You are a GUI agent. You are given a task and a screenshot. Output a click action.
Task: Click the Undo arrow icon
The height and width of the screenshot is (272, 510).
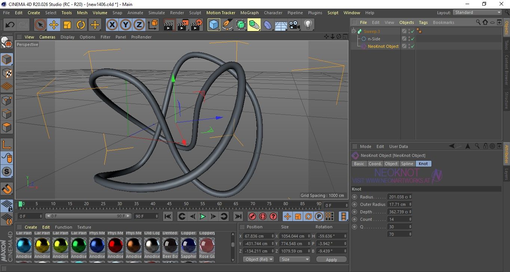[10, 25]
